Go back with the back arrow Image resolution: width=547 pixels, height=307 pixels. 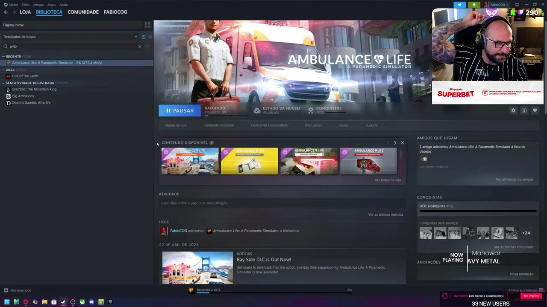(6, 12)
